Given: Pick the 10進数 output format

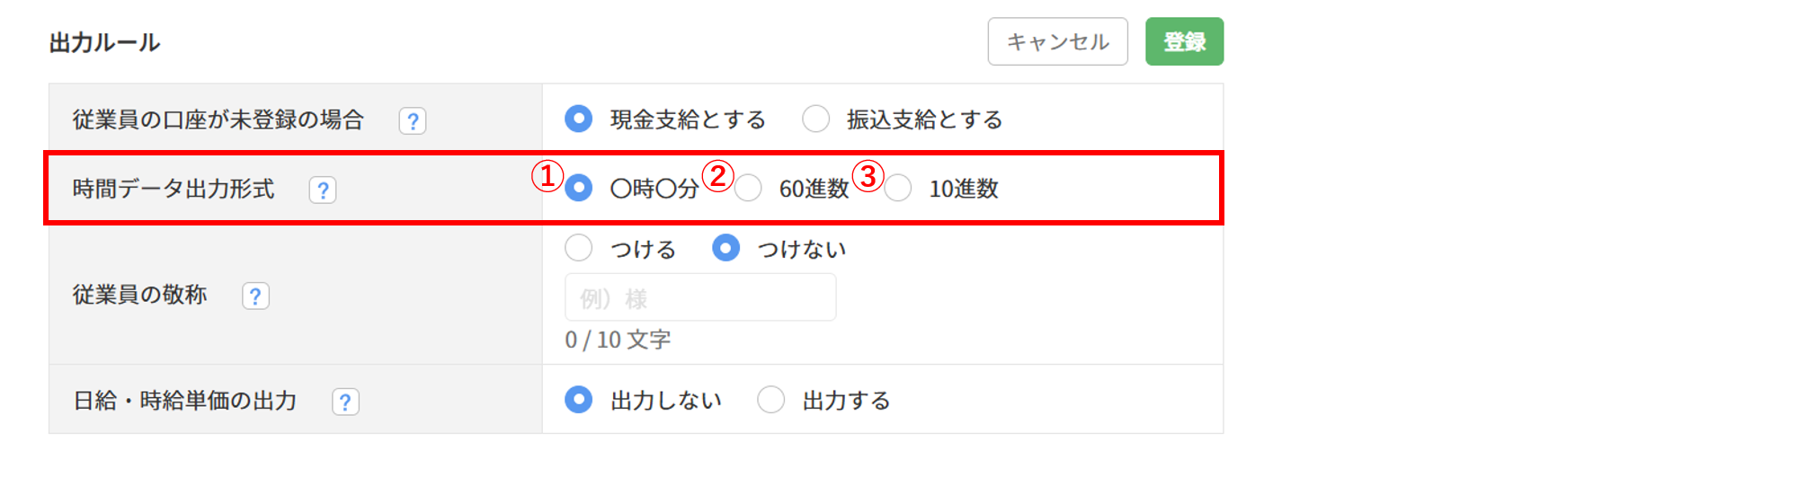Looking at the screenshot, I should pyautogui.click(x=897, y=188).
